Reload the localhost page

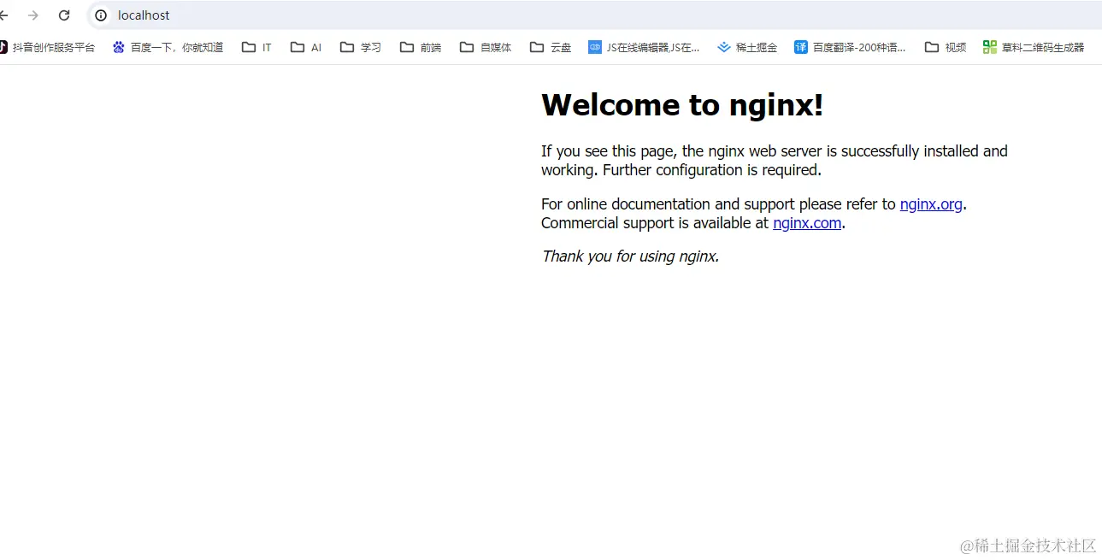[64, 15]
